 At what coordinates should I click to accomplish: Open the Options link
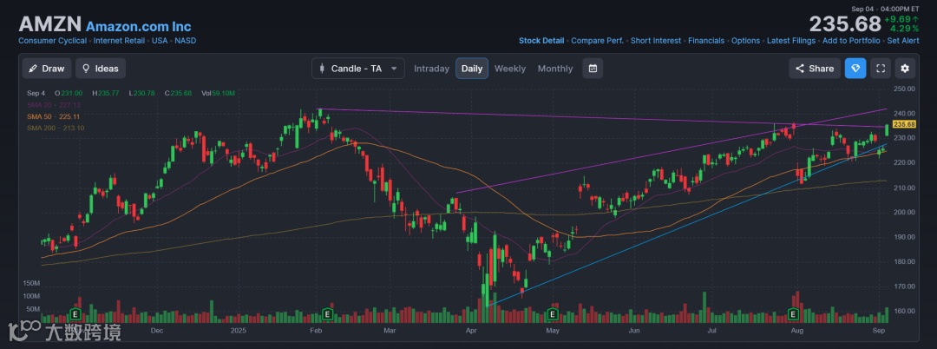coord(745,41)
